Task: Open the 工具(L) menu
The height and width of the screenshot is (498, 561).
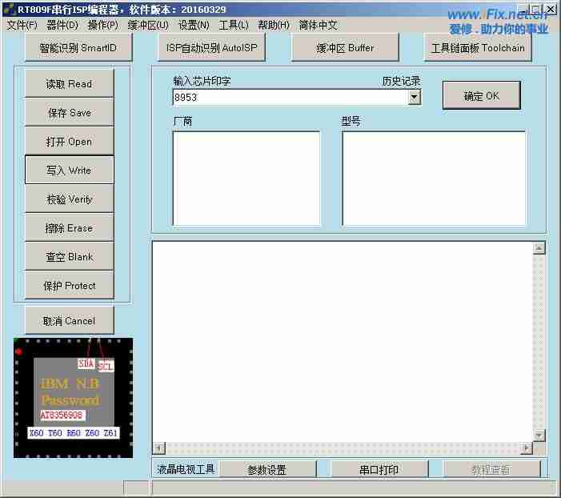Action: coord(234,25)
